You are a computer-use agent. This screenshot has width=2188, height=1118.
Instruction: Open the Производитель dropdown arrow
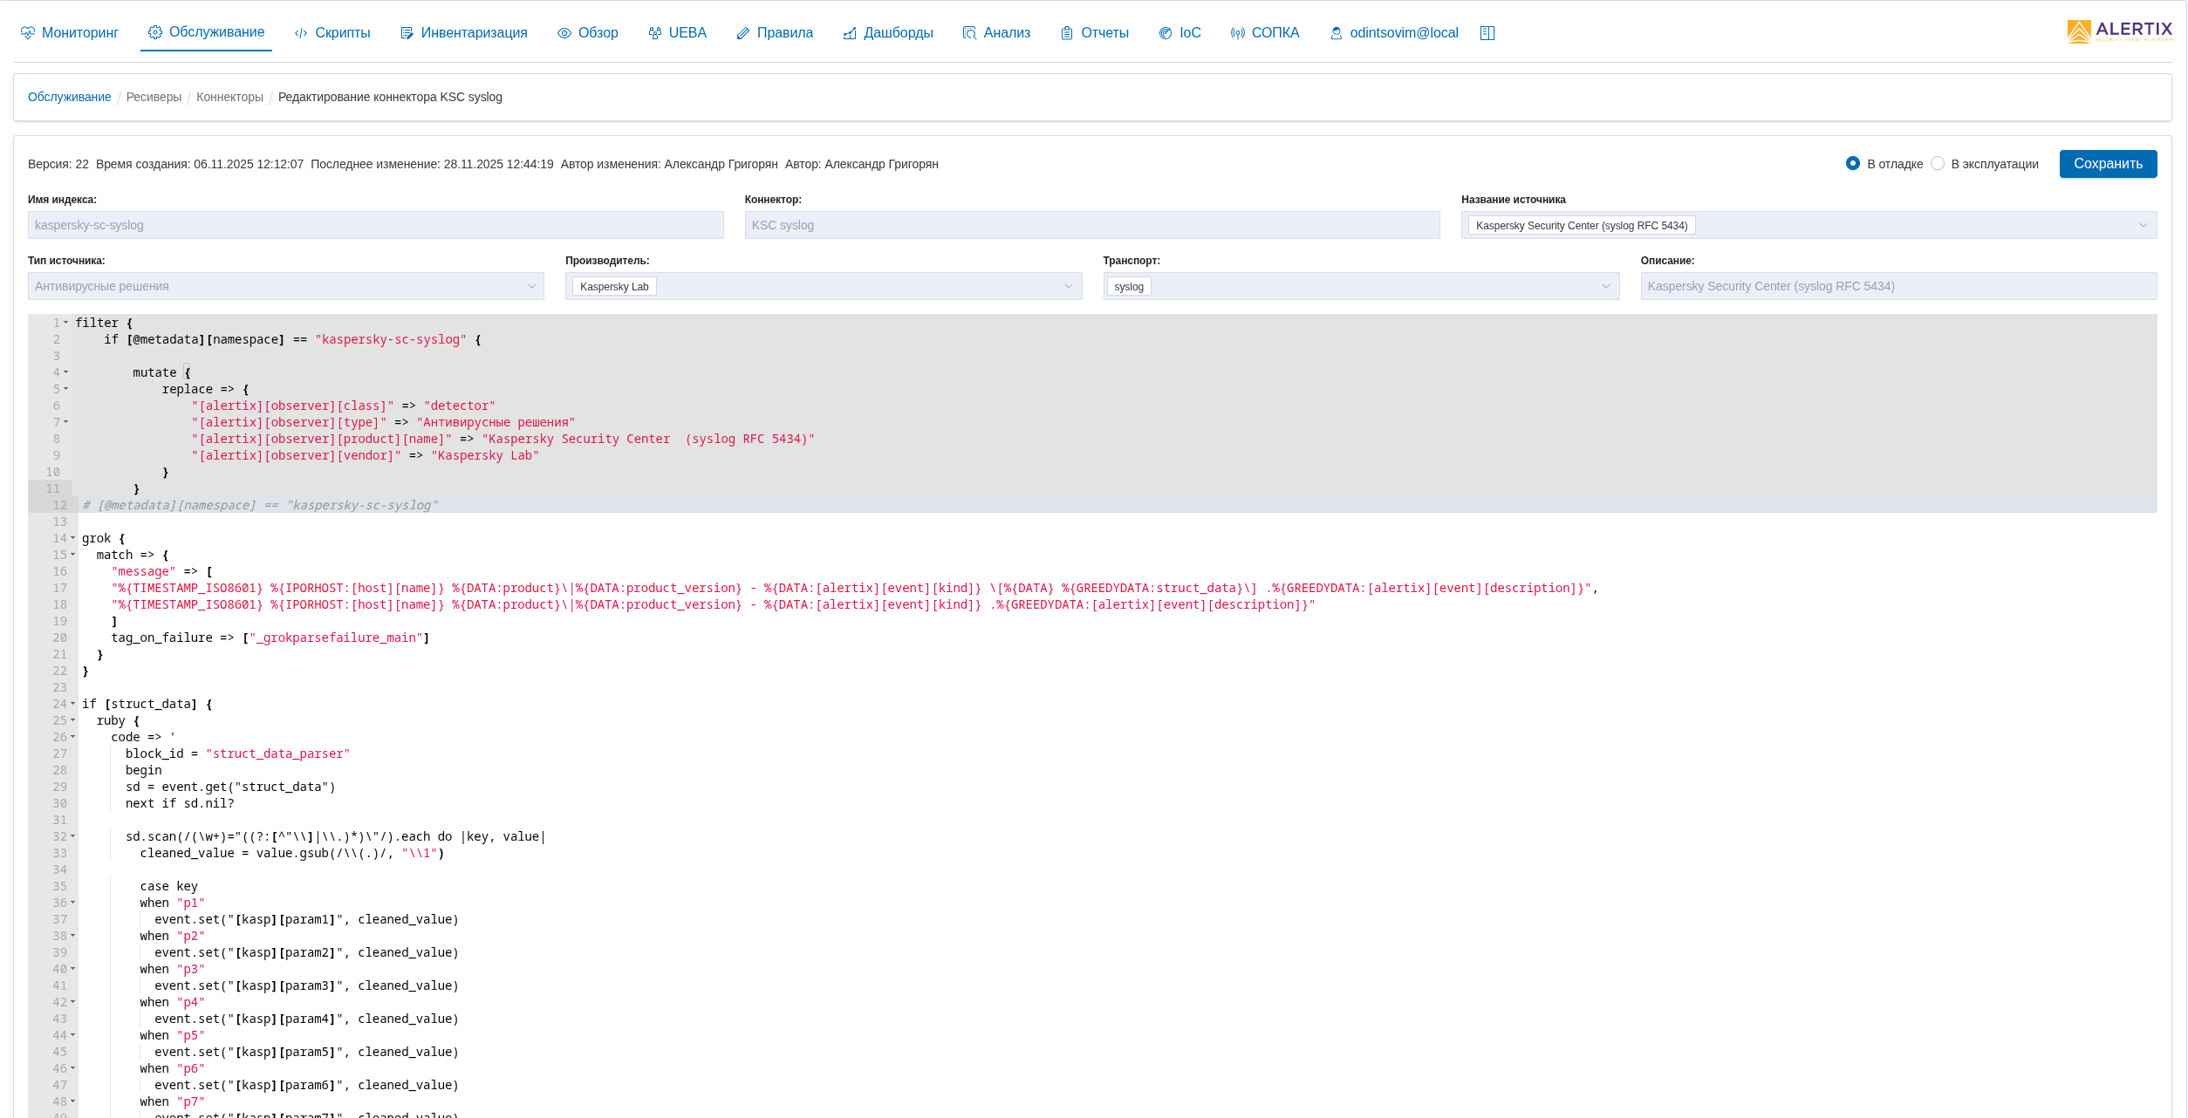pyautogui.click(x=1068, y=286)
